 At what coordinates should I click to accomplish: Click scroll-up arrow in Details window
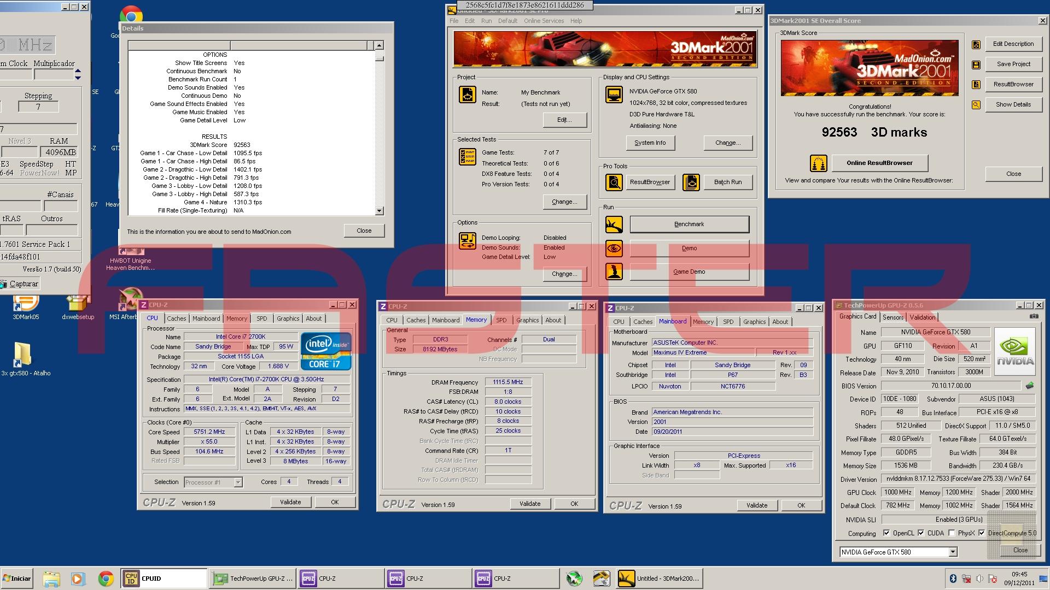tap(380, 45)
